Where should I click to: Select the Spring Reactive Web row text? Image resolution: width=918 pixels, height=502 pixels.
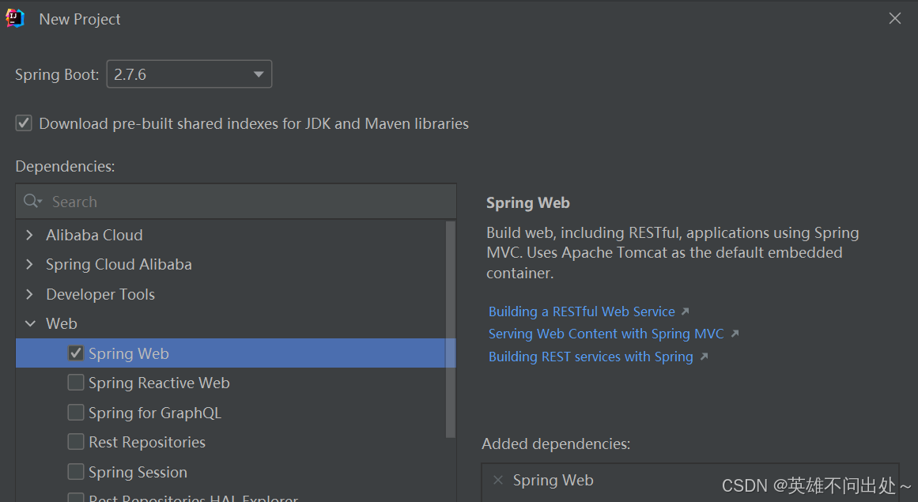coord(159,383)
